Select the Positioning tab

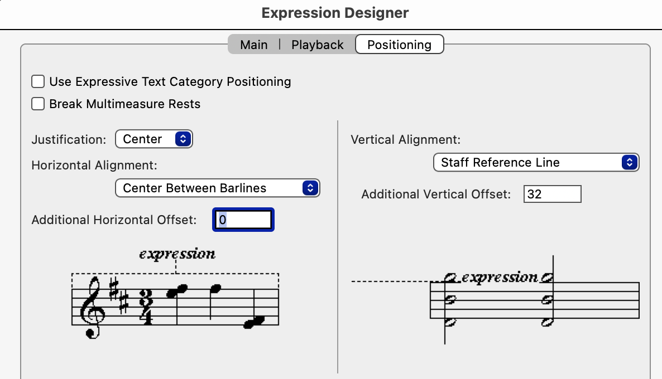pos(399,45)
